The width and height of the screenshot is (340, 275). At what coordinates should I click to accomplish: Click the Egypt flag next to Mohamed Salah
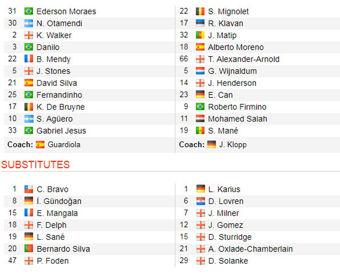pyautogui.click(x=200, y=119)
